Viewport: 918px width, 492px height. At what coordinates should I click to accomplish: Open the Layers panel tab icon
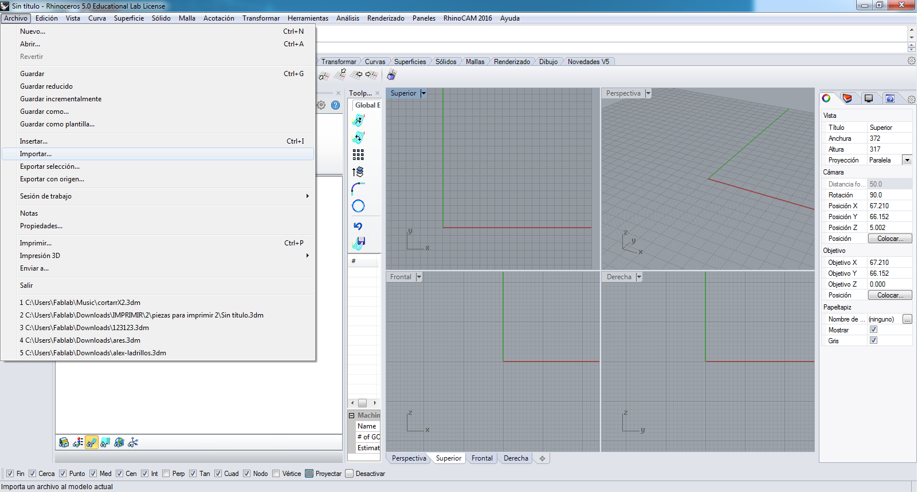click(x=847, y=98)
